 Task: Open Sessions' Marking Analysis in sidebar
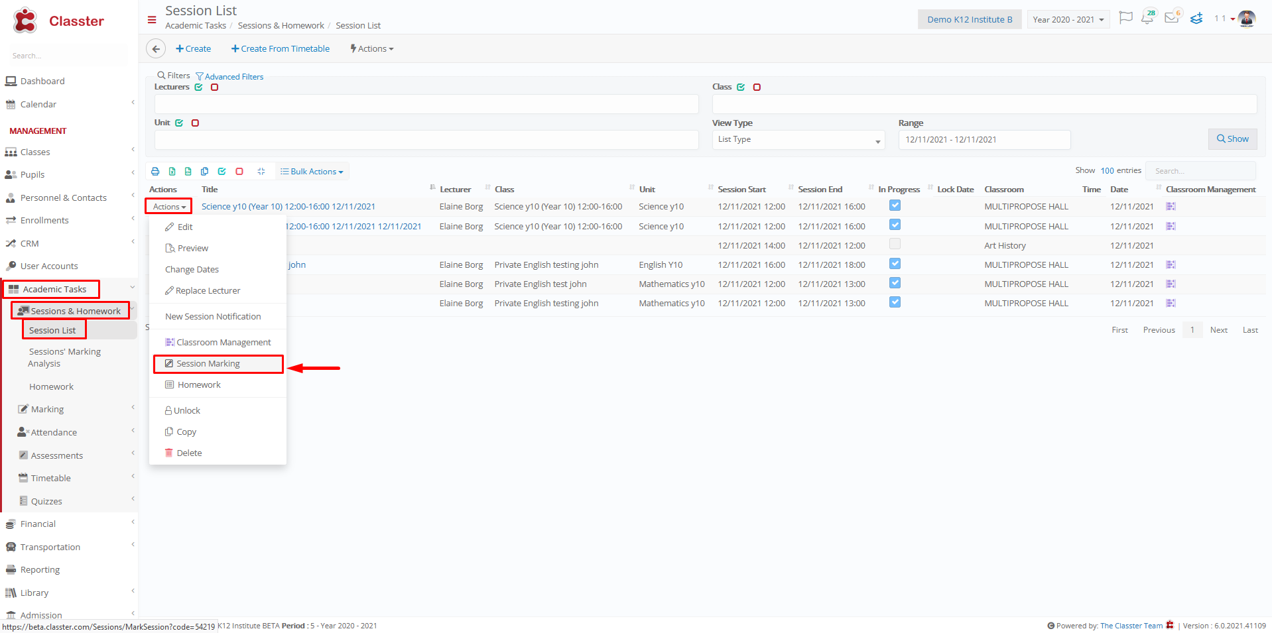[x=64, y=358]
